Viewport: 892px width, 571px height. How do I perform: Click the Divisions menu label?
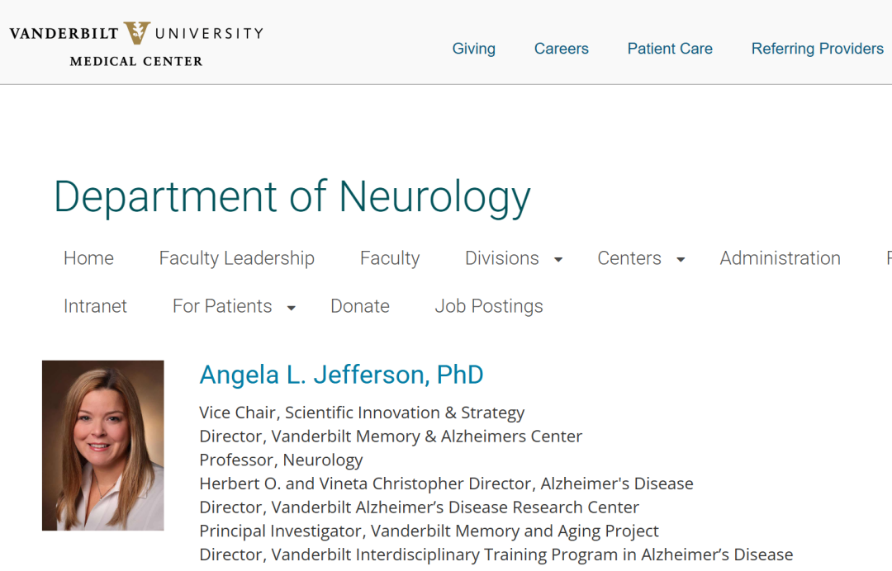click(501, 258)
